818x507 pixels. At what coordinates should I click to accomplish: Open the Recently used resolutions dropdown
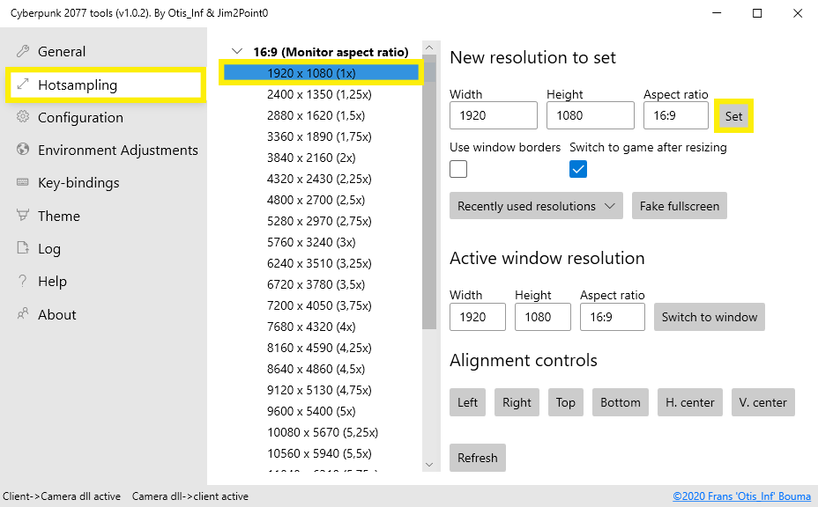536,206
